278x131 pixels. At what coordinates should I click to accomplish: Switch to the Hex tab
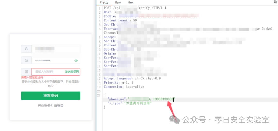(x=131, y=2)
